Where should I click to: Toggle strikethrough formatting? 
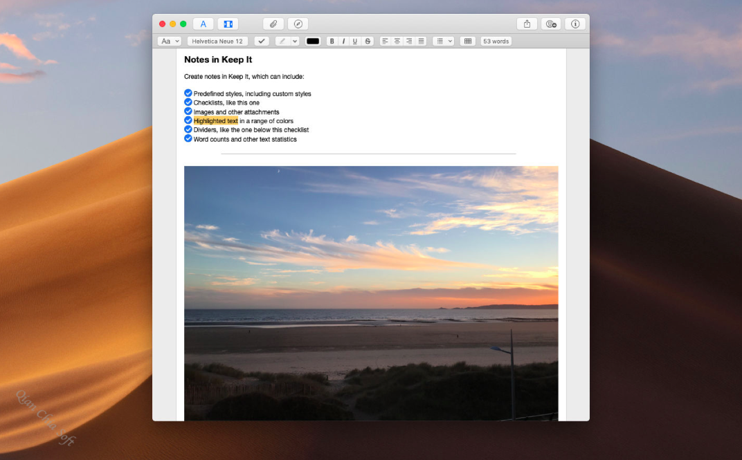[x=368, y=41]
